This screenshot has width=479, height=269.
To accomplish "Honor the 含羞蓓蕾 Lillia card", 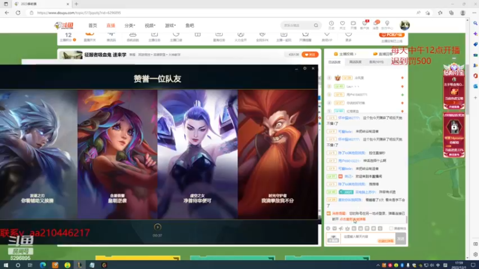I will coord(117,154).
